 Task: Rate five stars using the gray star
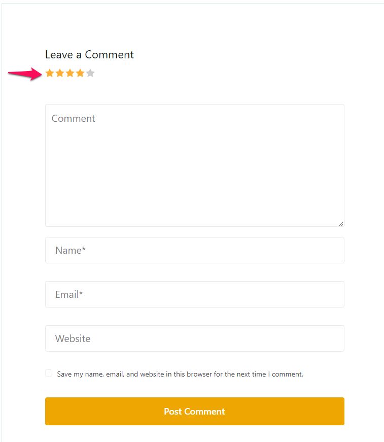[90, 73]
